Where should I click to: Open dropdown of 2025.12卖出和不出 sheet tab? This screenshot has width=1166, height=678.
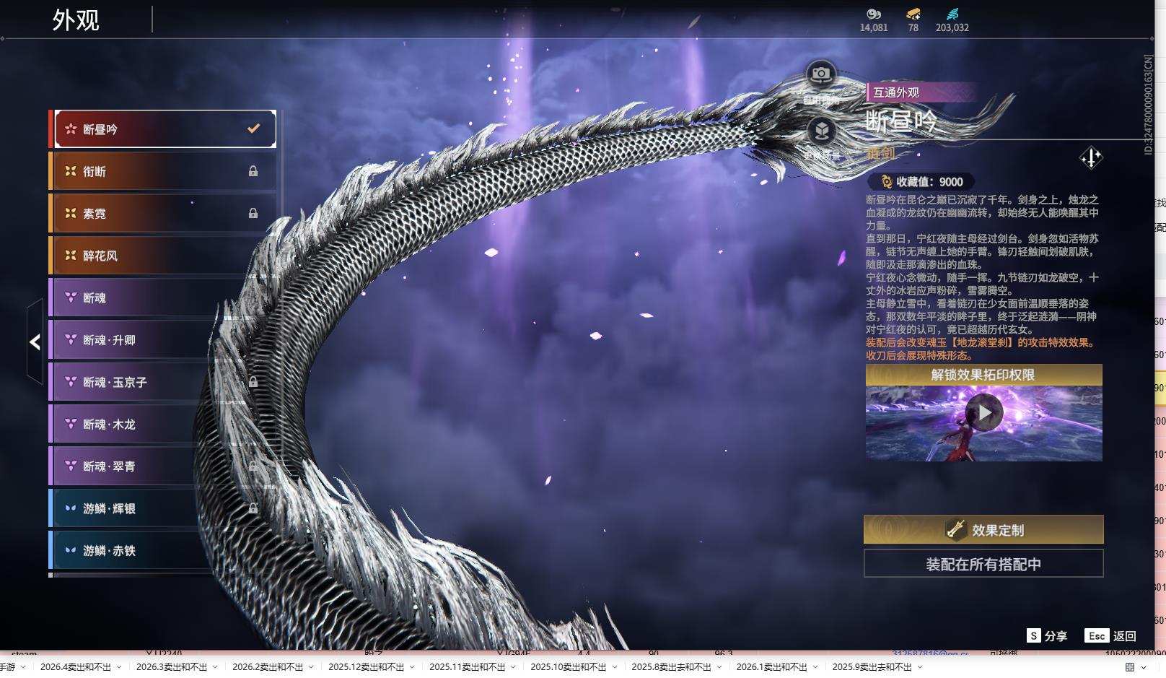click(412, 667)
